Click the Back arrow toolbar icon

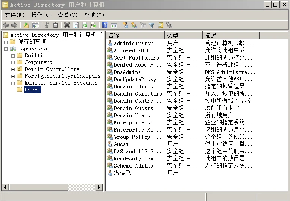point(6,25)
